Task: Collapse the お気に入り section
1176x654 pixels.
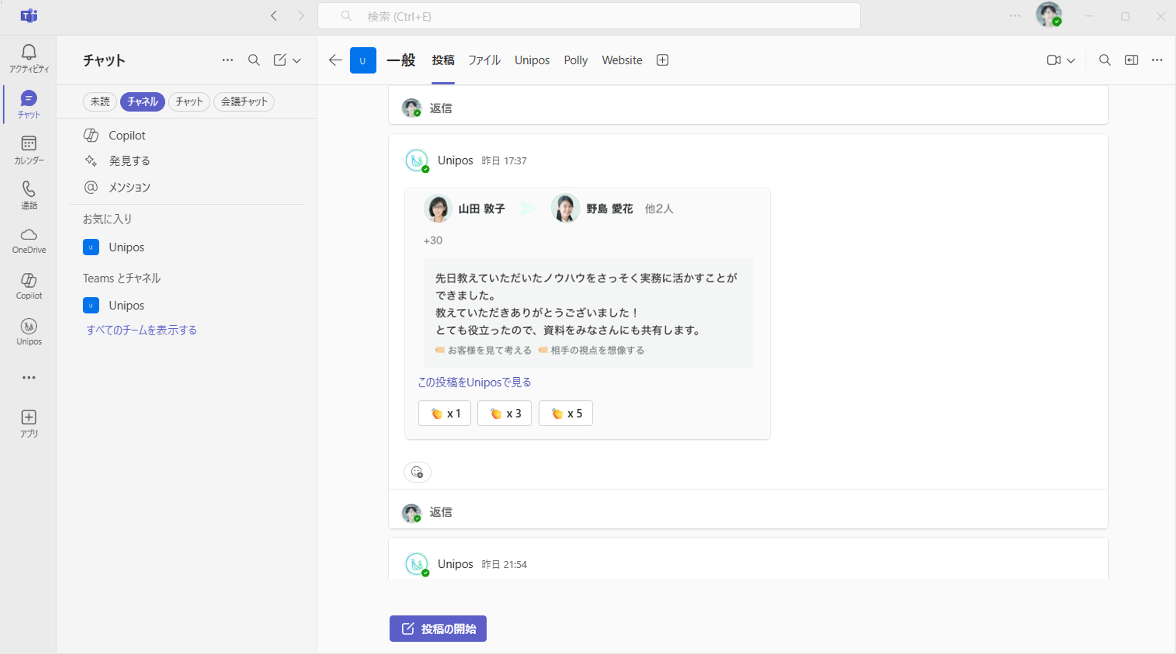Action: coord(108,219)
